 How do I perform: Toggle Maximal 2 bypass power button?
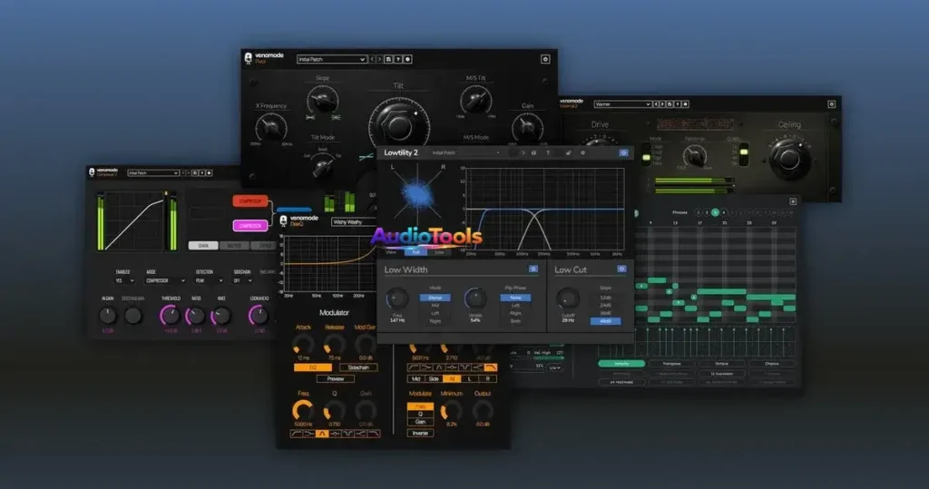[x=831, y=104]
